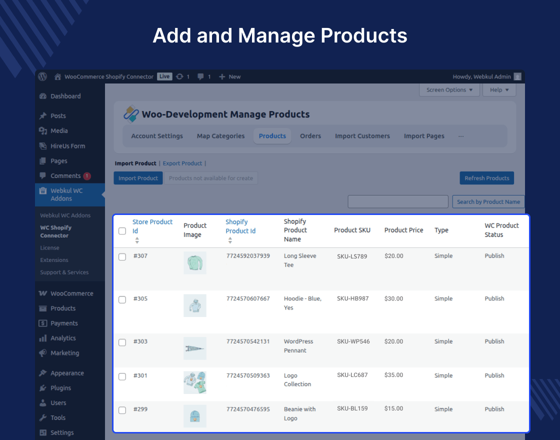Check the box for product #301

(122, 376)
